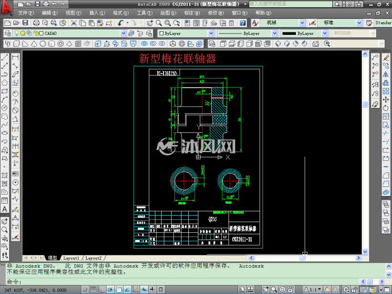Activate the Multiline Text tool
Screen dimensions: 392x294
(4, 209)
